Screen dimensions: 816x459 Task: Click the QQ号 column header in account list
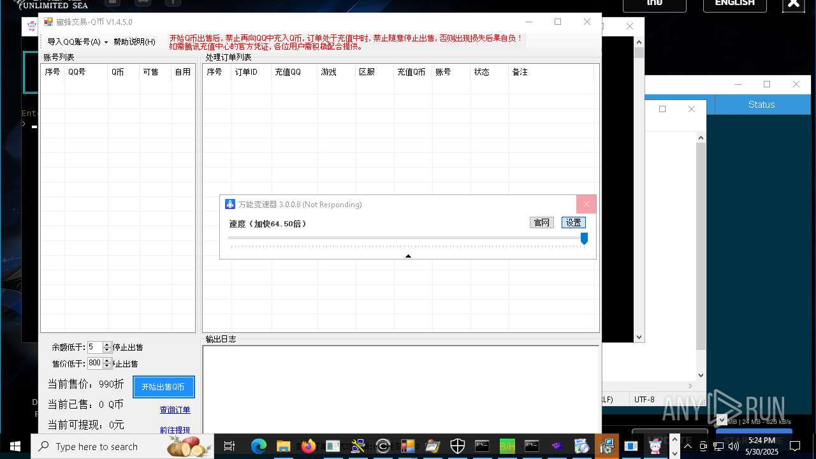pos(86,72)
